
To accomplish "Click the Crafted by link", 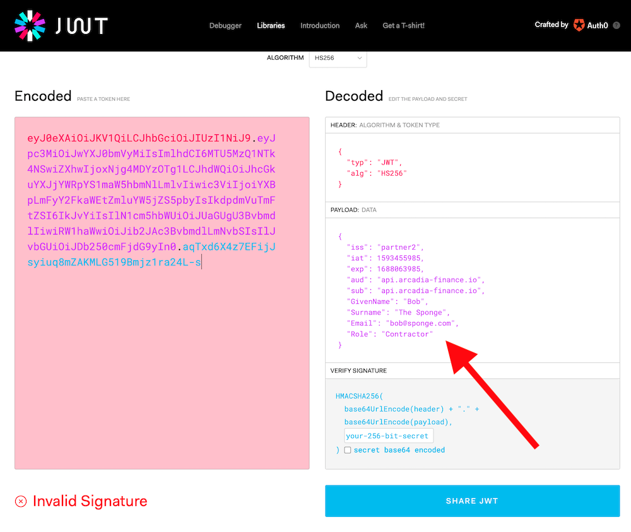I will pos(551,25).
